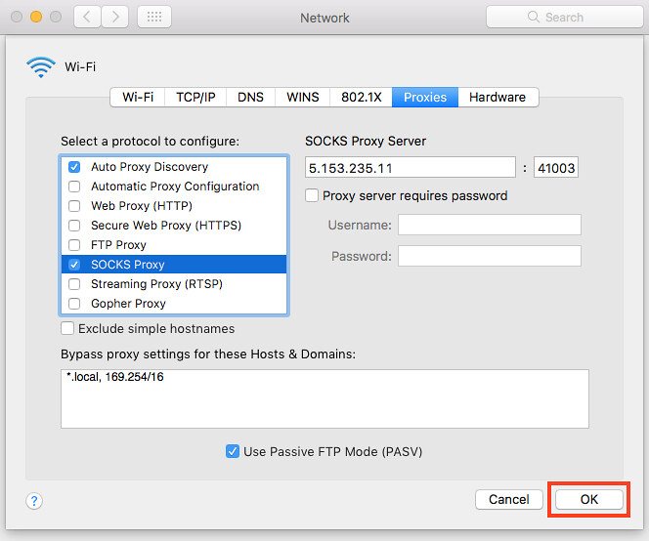
Task: Click the yellow minimize window button
Action: 36,17
